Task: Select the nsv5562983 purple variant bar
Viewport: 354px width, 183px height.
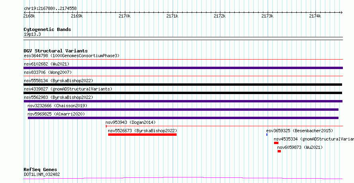Action: click(x=183, y=101)
